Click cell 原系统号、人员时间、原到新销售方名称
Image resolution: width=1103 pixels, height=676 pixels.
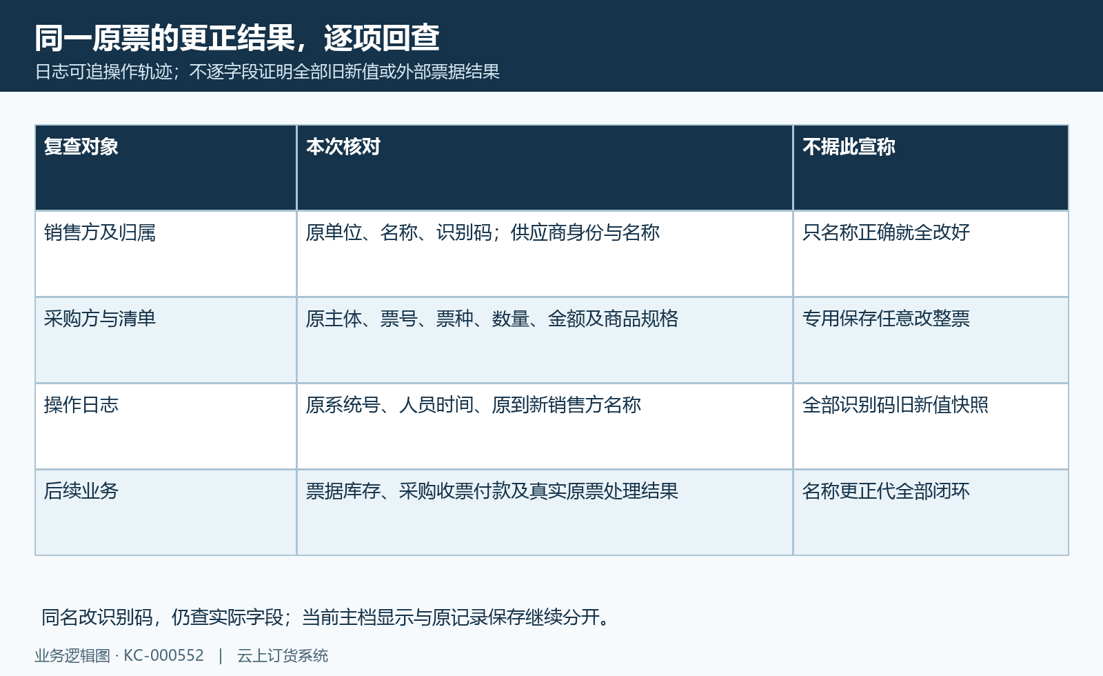[x=545, y=426]
